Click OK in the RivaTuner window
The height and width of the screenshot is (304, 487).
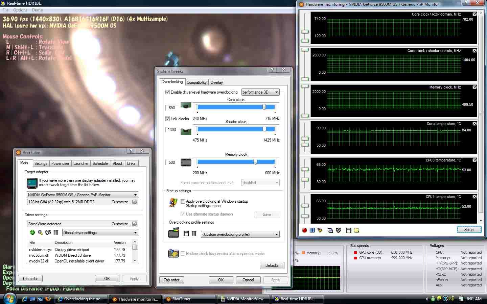107,279
